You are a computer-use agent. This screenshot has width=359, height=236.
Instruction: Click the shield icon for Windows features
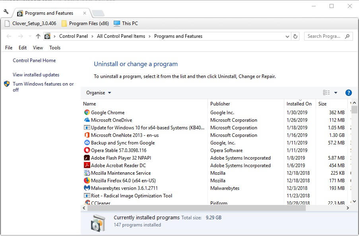(7, 84)
